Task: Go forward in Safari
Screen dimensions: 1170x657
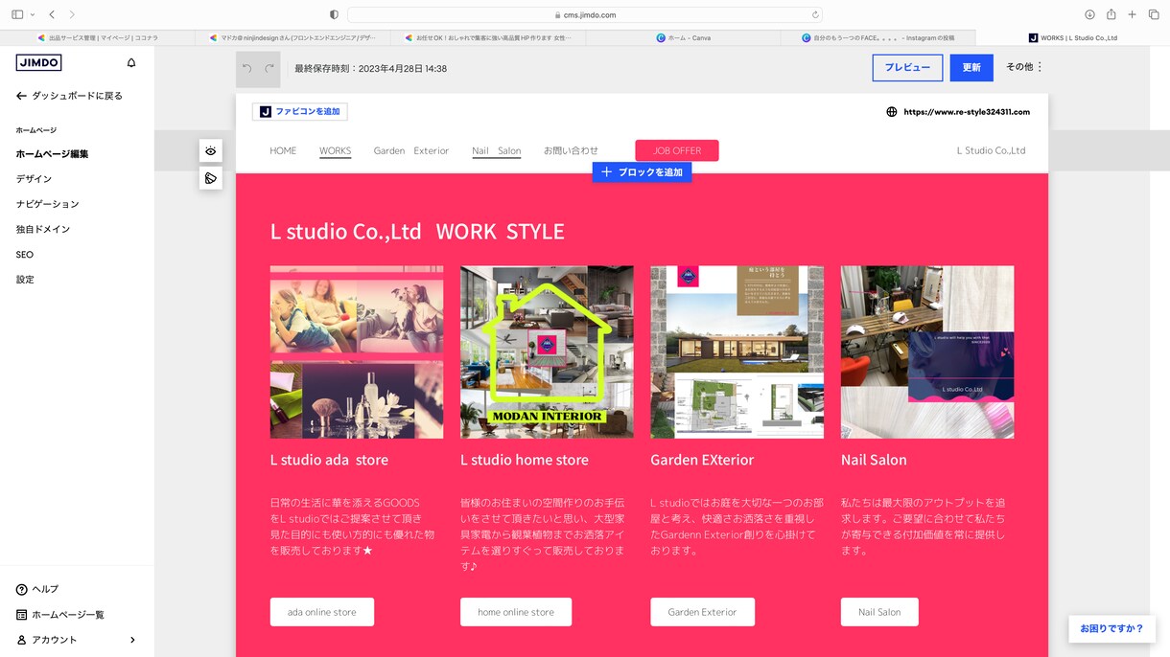Action: coord(72,14)
